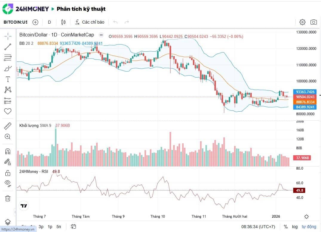Take a chart snapshot with camera icon
This screenshot has width=321, height=232.
click(x=314, y=22)
